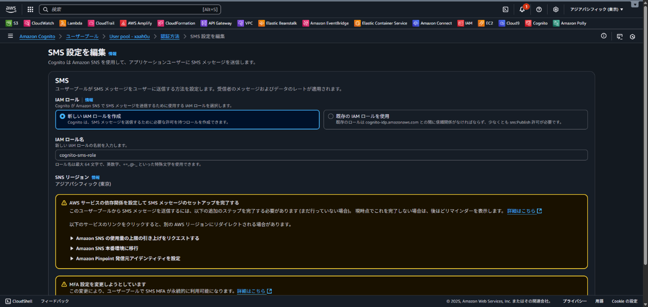Open Elastic Beanstalk bookmark shortcut
The width and height of the screenshot is (648, 307).
point(278,23)
